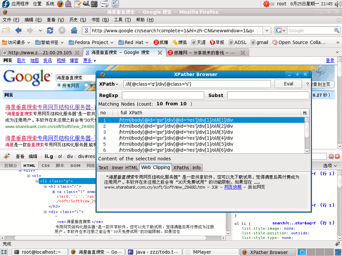Open the back/forward history dropdown arrow
Screen dimensions: 342x256
[x=40, y=30]
